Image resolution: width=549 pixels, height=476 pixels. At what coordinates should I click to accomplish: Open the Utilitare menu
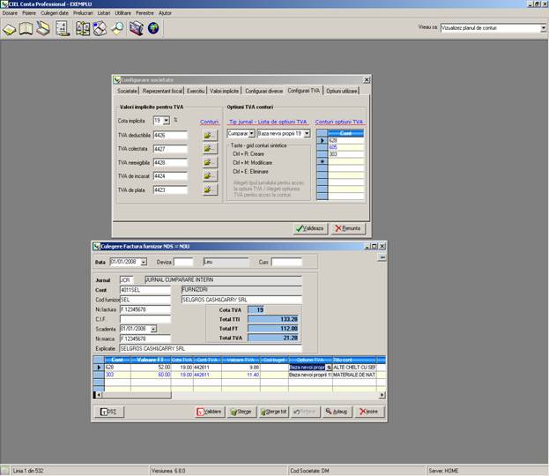point(122,13)
